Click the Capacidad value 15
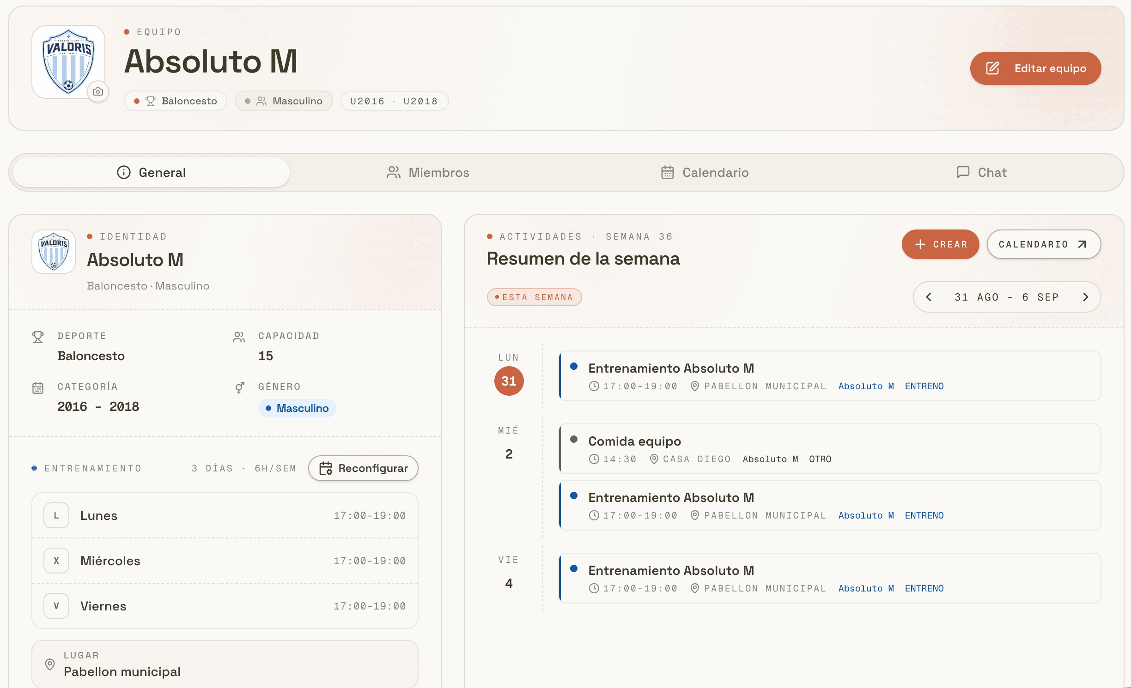This screenshot has height=688, width=1131. click(x=266, y=356)
